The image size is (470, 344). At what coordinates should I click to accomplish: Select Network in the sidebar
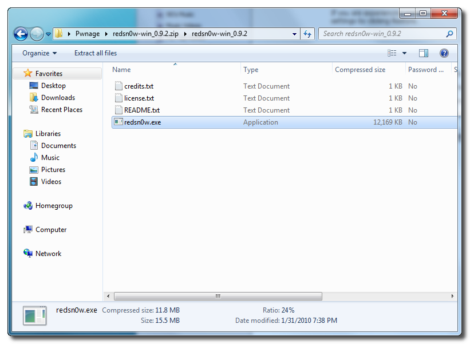[x=48, y=254]
